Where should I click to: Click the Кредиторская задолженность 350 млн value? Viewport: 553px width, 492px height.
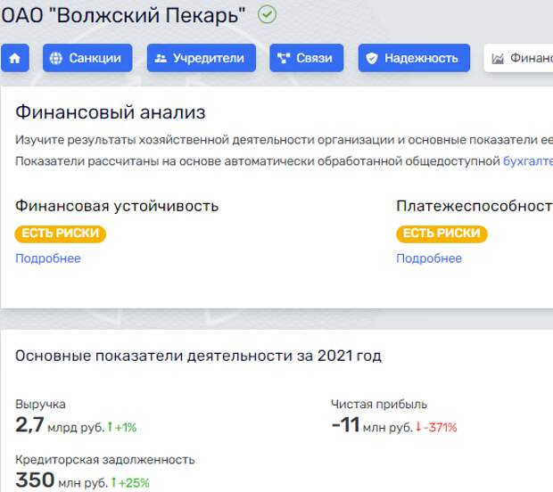[62, 480]
